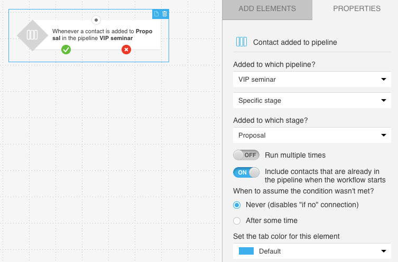The height and width of the screenshot is (262, 398).
Task: Turn off 'Include contacts already in the pipeline'
Action: tap(246, 172)
